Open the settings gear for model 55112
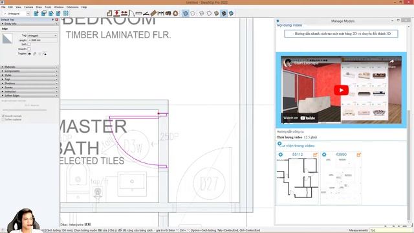414x233 pixels. 280,155
